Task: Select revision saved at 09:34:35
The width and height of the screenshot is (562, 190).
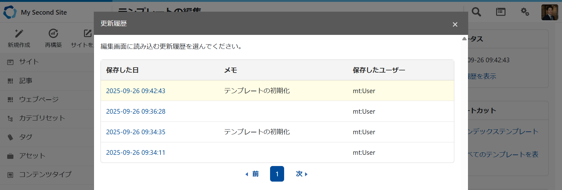Action: pyautogui.click(x=136, y=132)
